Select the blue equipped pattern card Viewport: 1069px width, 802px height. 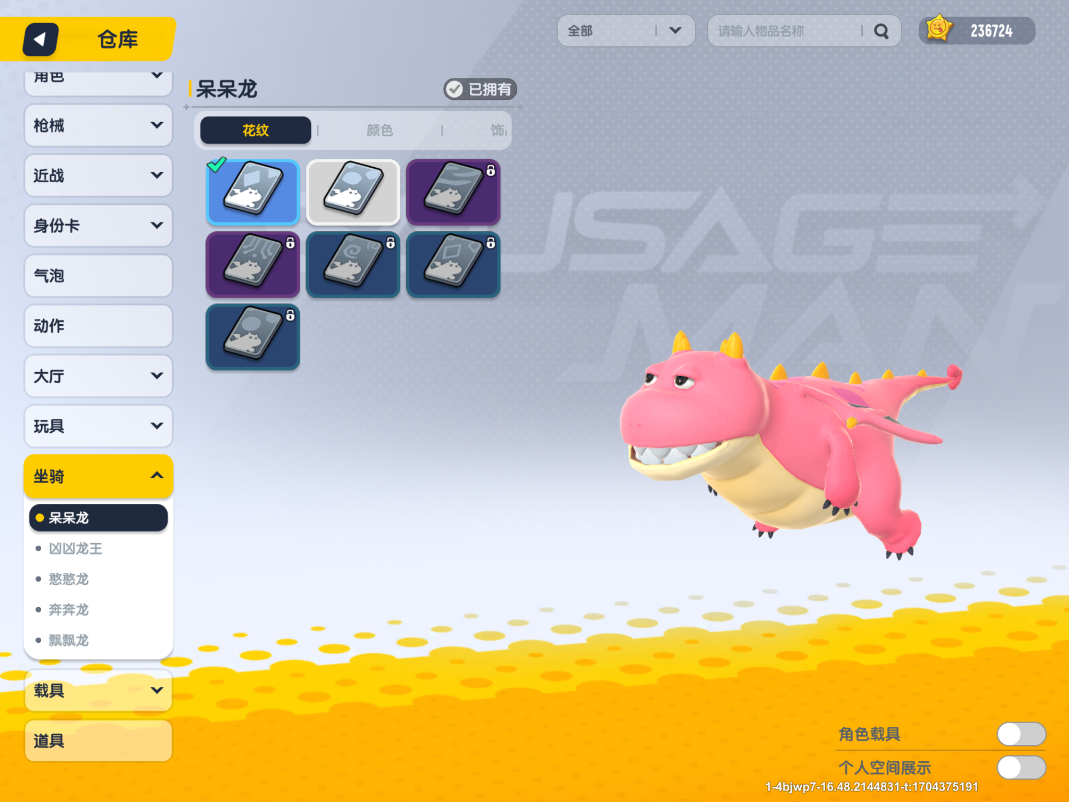click(x=253, y=192)
